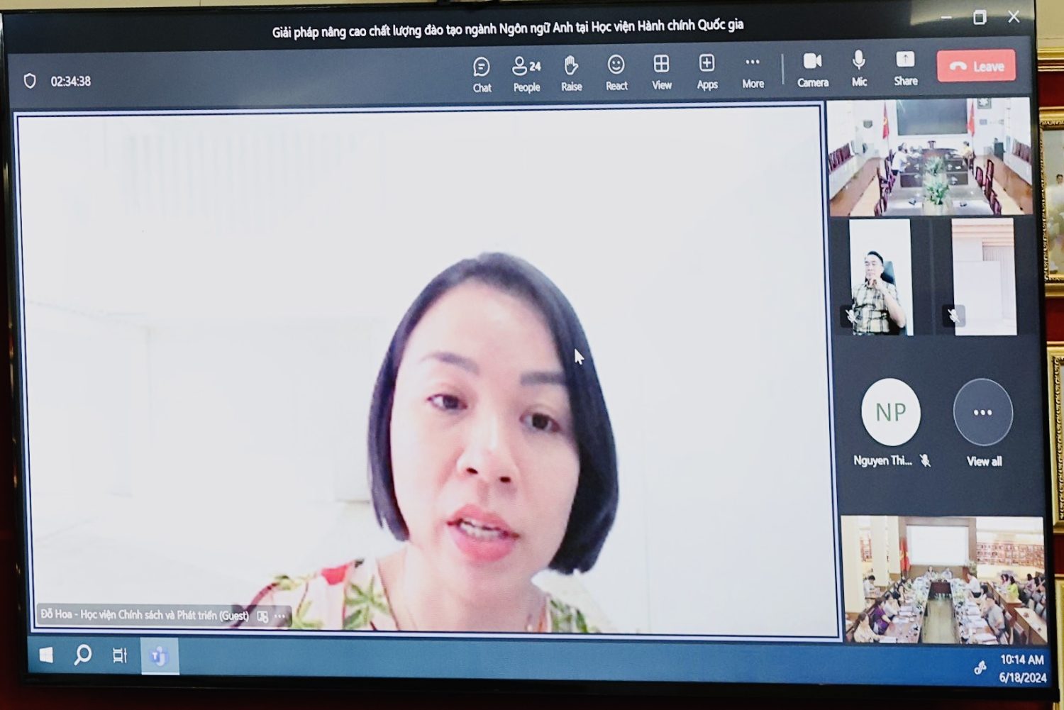The height and width of the screenshot is (710, 1064).
Task: Toggle the Camera on or off
Action: [812, 70]
